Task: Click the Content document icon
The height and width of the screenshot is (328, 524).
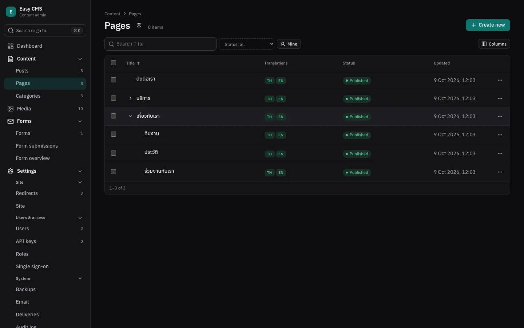Action: [11, 59]
